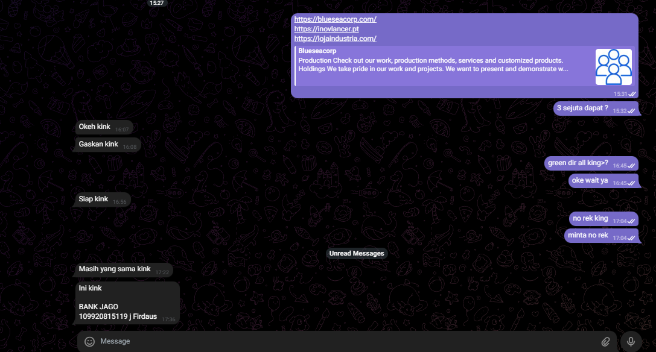656x352 pixels.
Task: Click the 'Unread Messages' divider label
Action: pos(356,254)
